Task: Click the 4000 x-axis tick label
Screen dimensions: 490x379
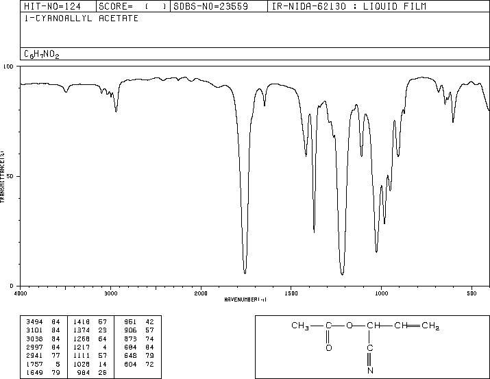Action: pos(21,293)
